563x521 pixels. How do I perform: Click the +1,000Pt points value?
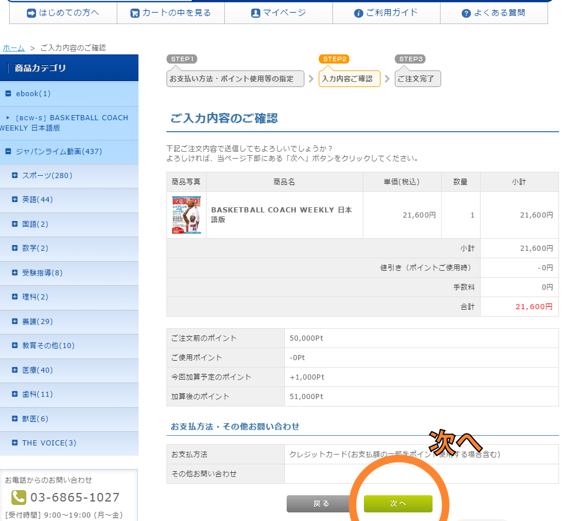tap(307, 377)
